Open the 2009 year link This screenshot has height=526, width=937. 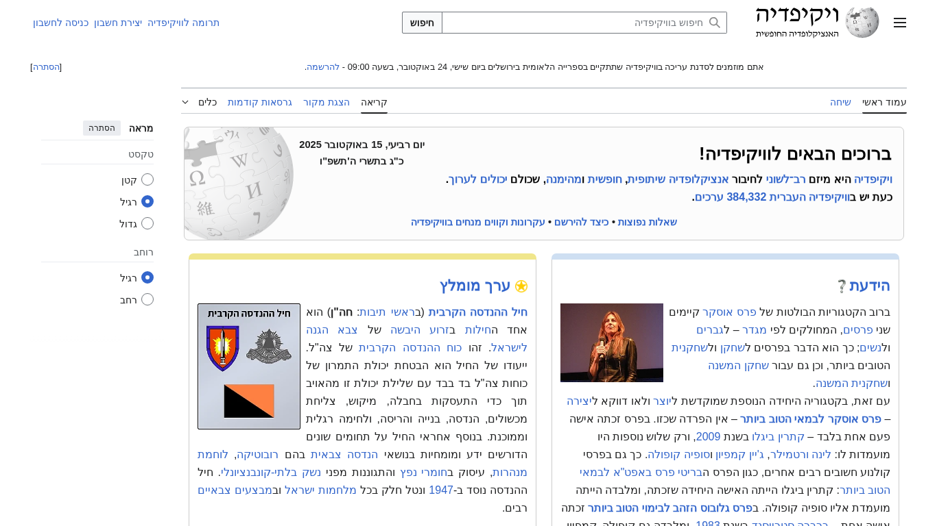(708, 437)
